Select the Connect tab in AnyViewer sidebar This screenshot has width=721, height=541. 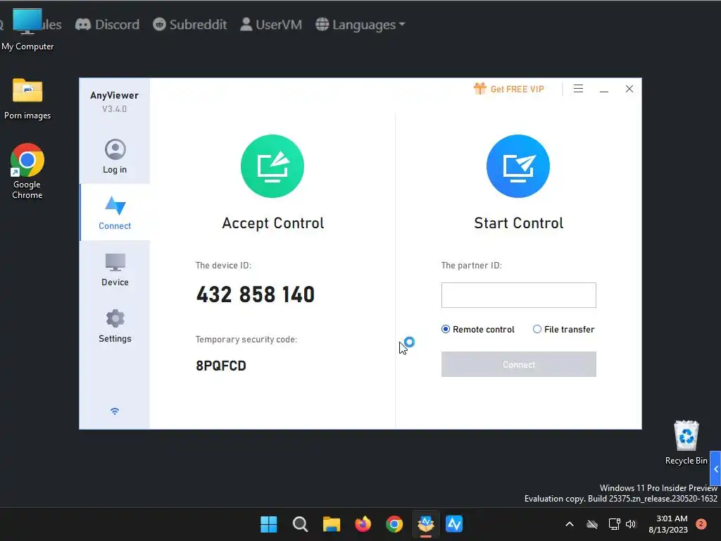pos(115,213)
